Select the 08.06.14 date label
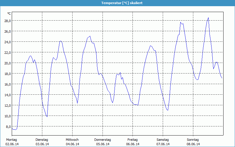 (193, 144)
